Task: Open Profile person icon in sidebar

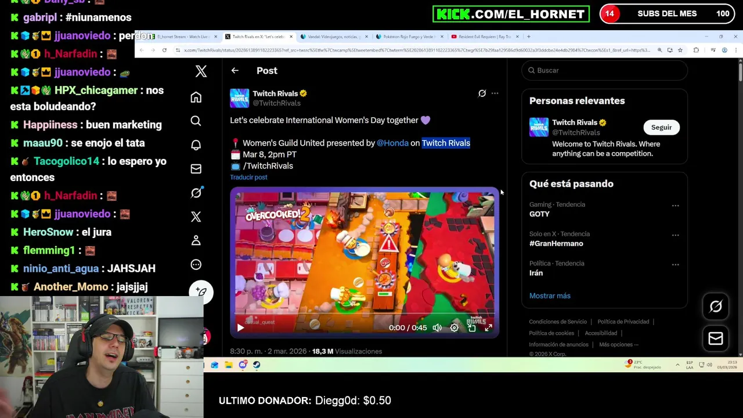Action: 196,240
